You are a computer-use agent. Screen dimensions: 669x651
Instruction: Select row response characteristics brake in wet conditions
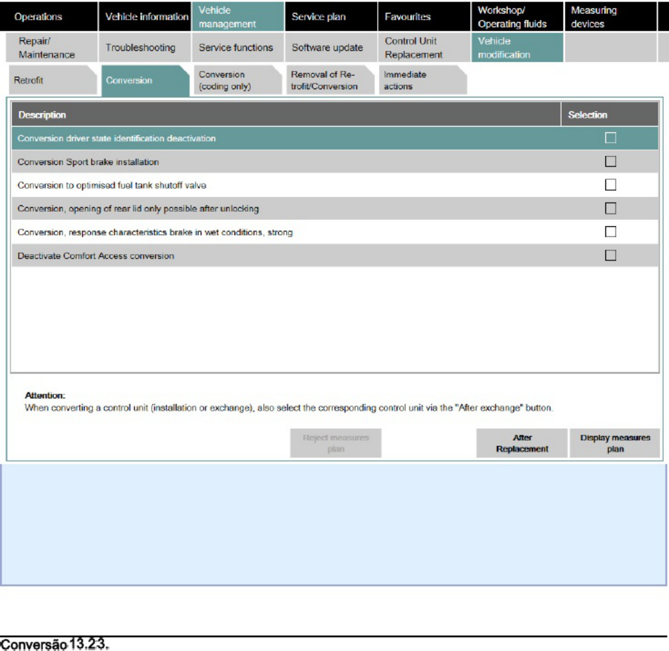(335, 232)
